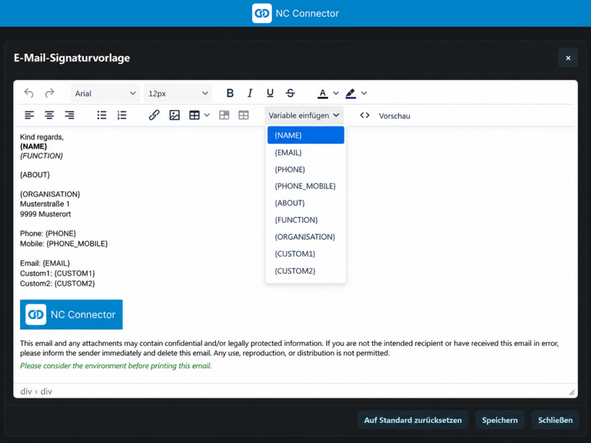Pick {CUSTOM2} from the variable menu
This screenshot has height=443, width=591.
point(306,271)
